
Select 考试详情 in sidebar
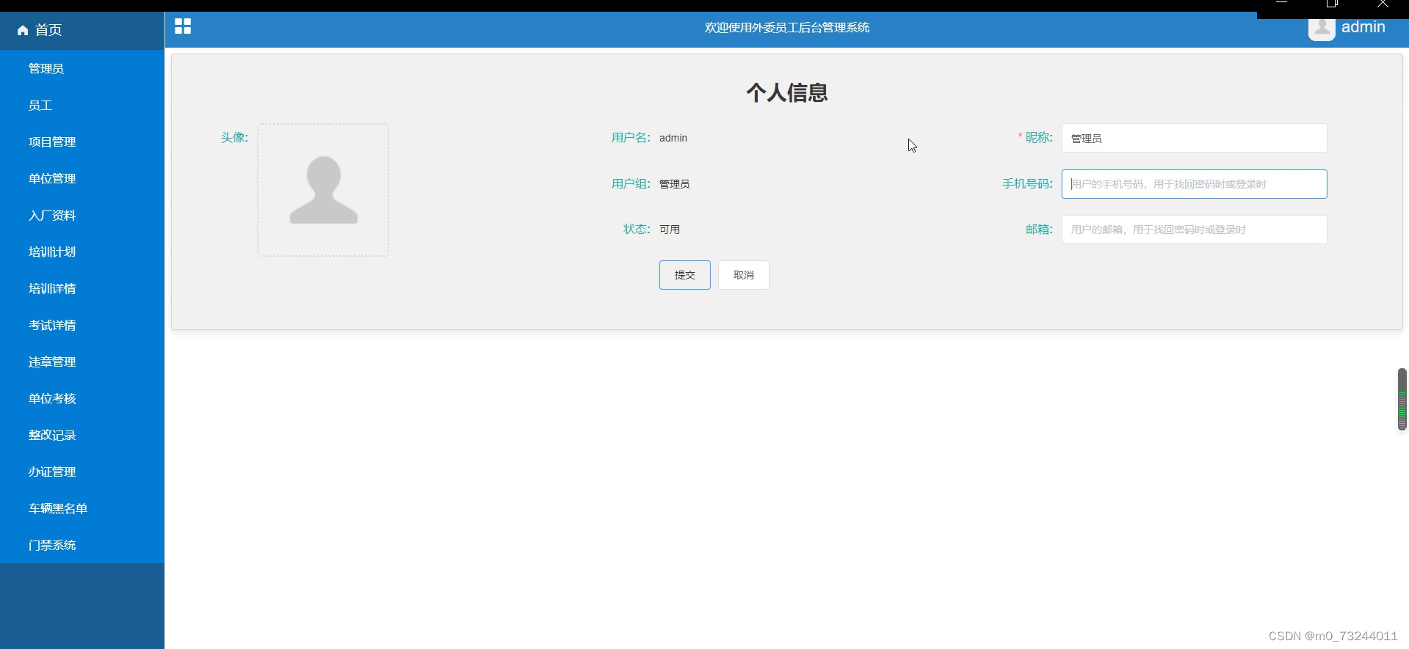pos(82,325)
